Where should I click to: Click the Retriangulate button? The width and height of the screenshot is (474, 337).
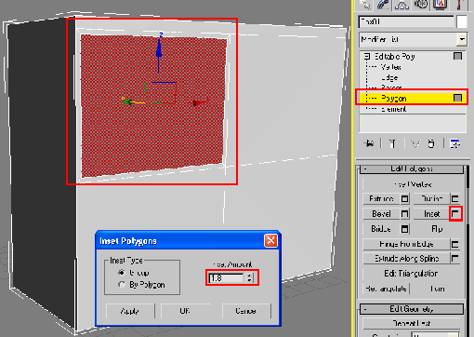tap(386, 289)
